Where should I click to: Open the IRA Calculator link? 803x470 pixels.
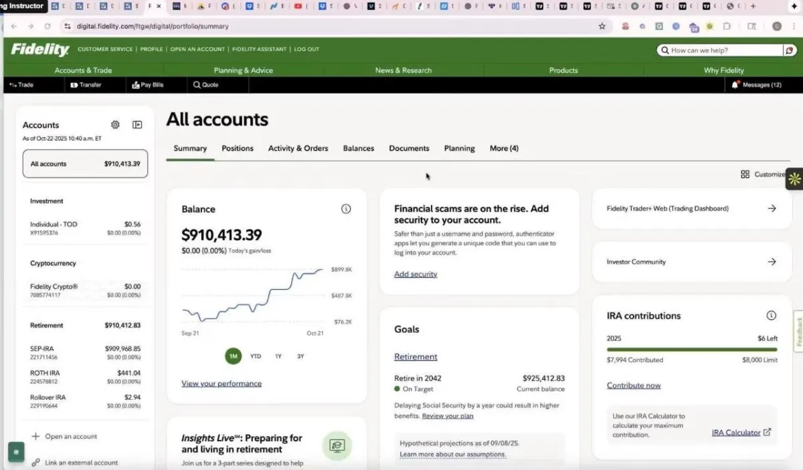741,433
